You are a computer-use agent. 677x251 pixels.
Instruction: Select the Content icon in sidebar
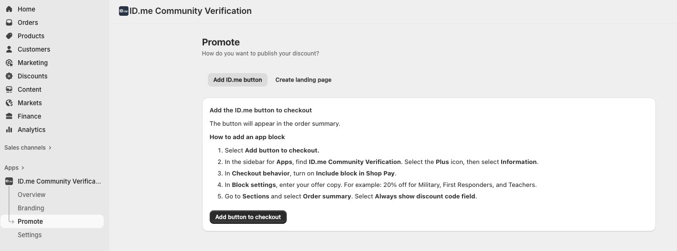(9, 89)
